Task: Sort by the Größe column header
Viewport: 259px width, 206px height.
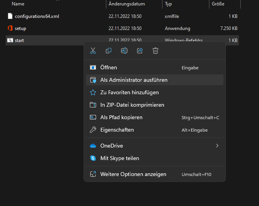Action: (x=218, y=4)
